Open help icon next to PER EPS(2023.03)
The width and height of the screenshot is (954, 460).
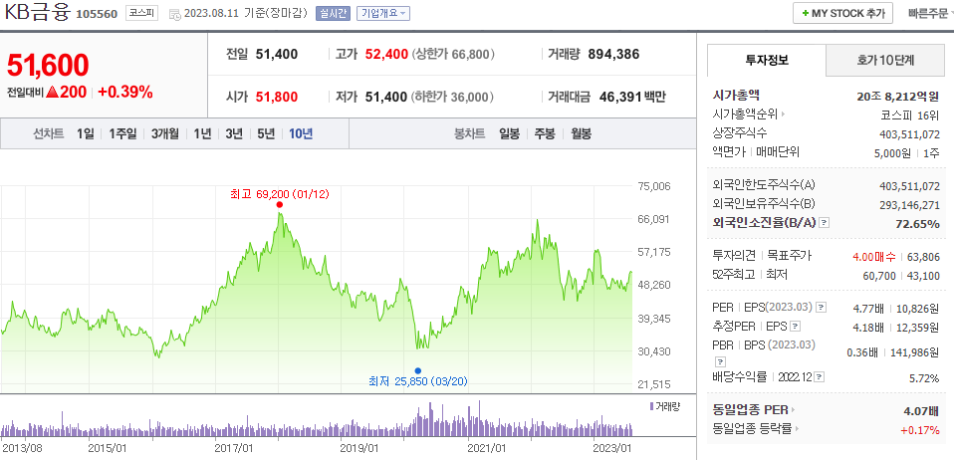pos(821,307)
